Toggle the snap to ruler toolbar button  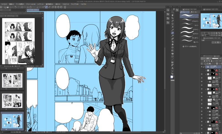click(44, 7)
